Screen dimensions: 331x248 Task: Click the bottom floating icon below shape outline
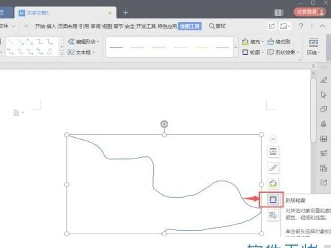pos(273,216)
